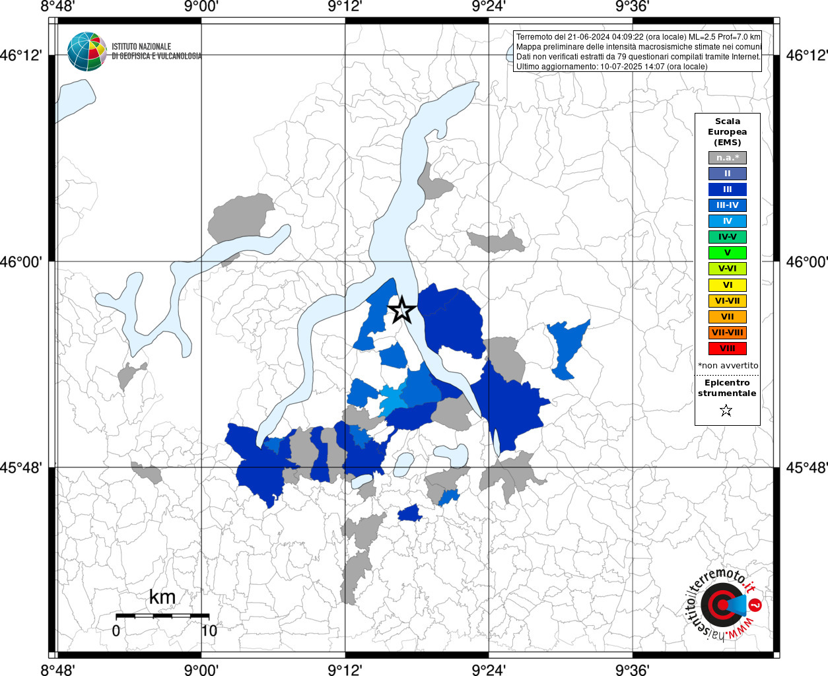Click the epicenter star on the map
The width and height of the screenshot is (828, 676).
coord(401,310)
